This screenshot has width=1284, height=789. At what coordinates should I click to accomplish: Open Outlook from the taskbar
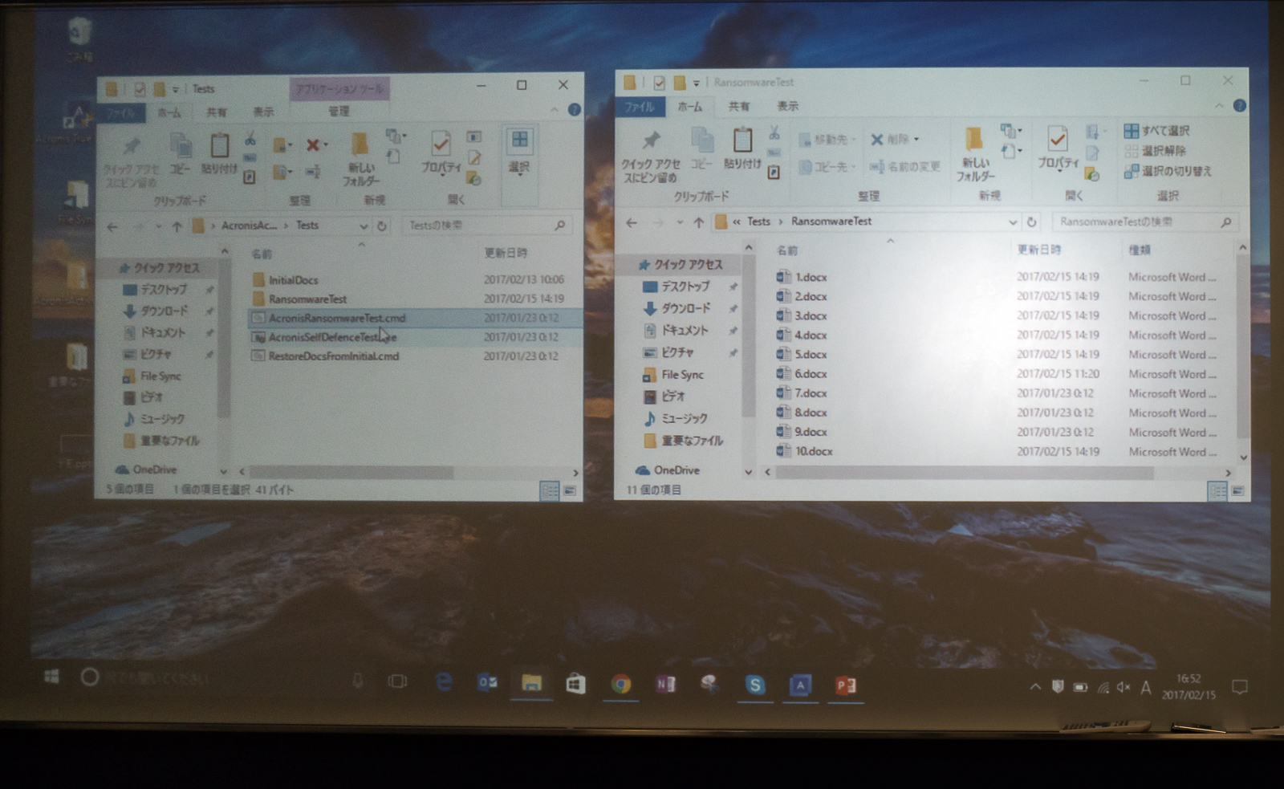point(487,683)
